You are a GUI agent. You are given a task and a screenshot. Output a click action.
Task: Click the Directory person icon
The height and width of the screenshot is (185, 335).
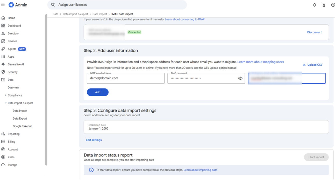pyautogui.click(x=3, y=33)
